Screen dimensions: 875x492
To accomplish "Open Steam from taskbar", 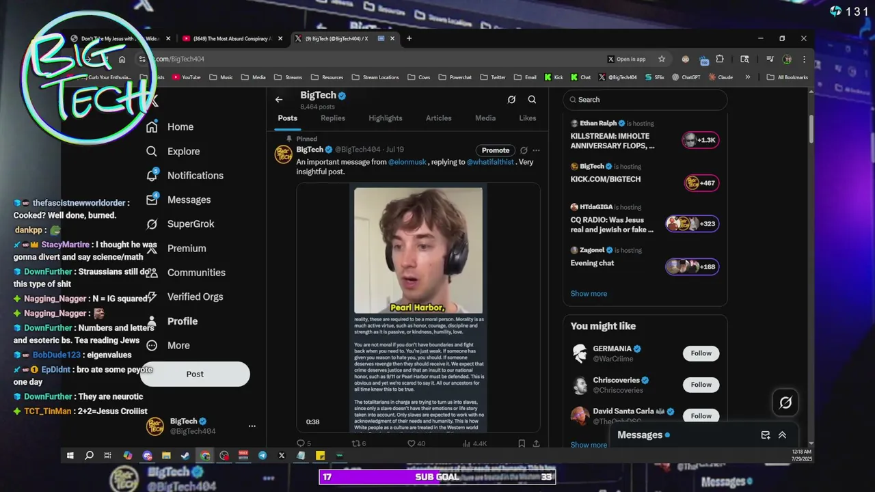I will coord(185,455).
